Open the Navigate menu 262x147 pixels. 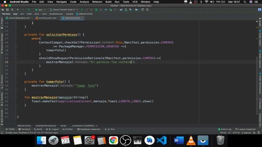point(61,2)
